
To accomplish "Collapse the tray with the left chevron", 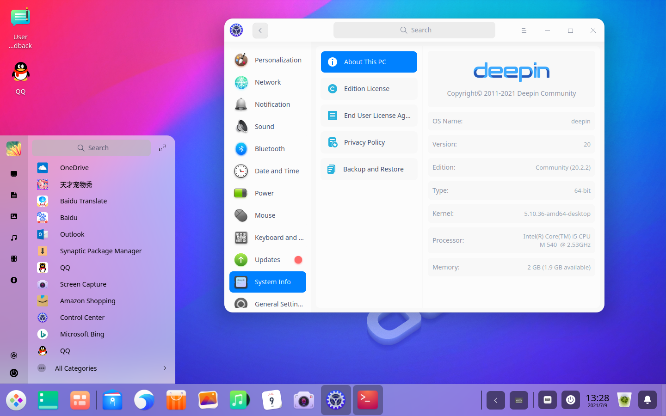I will (x=496, y=400).
